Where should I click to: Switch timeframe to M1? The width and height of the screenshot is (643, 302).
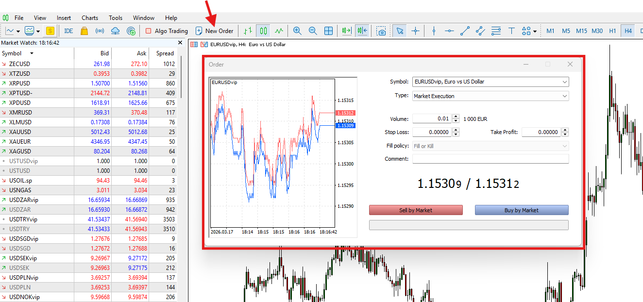[x=550, y=31]
